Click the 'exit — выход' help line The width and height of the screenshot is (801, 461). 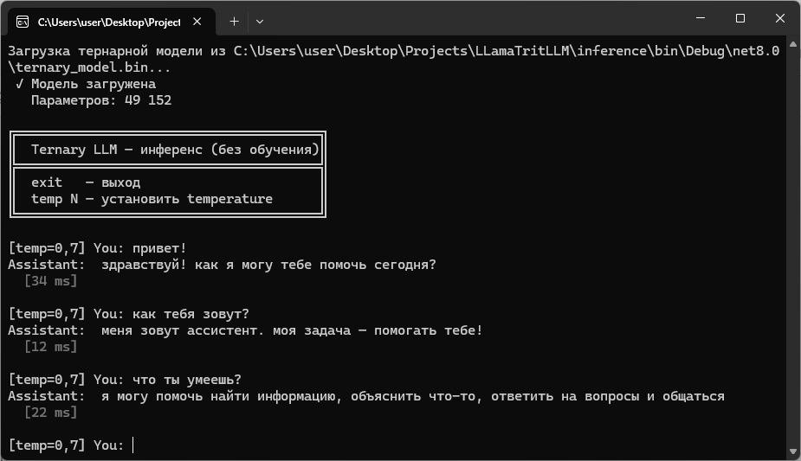click(x=86, y=182)
